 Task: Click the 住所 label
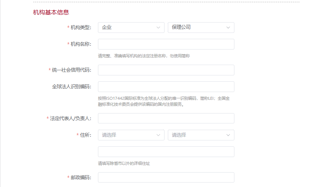(85, 135)
